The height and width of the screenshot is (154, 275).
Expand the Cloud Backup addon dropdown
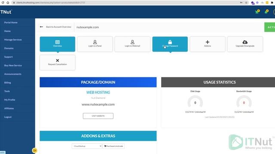tap(87, 146)
